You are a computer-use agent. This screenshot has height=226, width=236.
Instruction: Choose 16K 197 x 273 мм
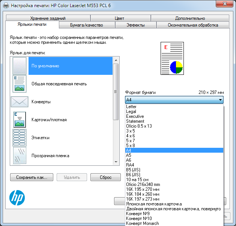click(x=174, y=199)
